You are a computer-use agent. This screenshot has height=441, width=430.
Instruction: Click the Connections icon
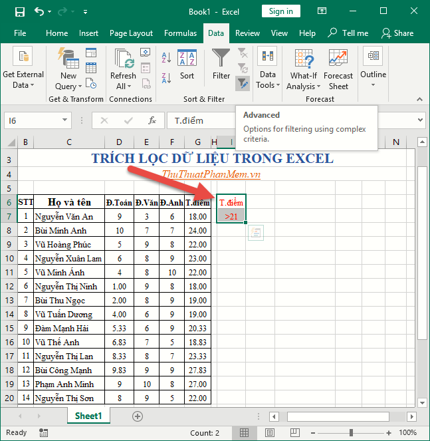click(x=146, y=53)
